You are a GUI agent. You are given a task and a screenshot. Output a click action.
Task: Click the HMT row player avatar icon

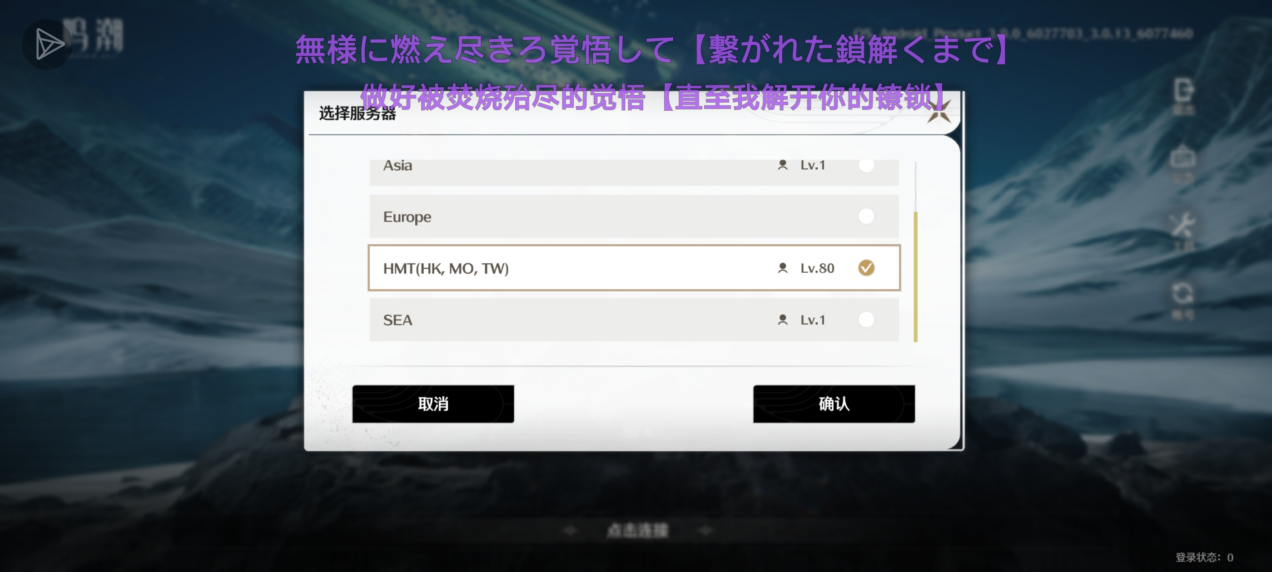(783, 268)
